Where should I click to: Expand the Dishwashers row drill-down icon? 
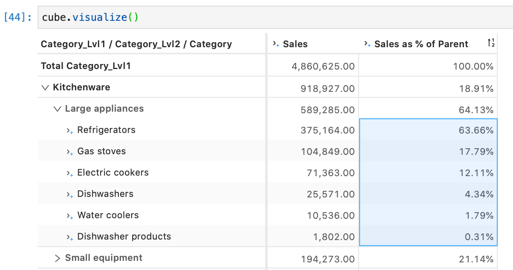tap(70, 194)
